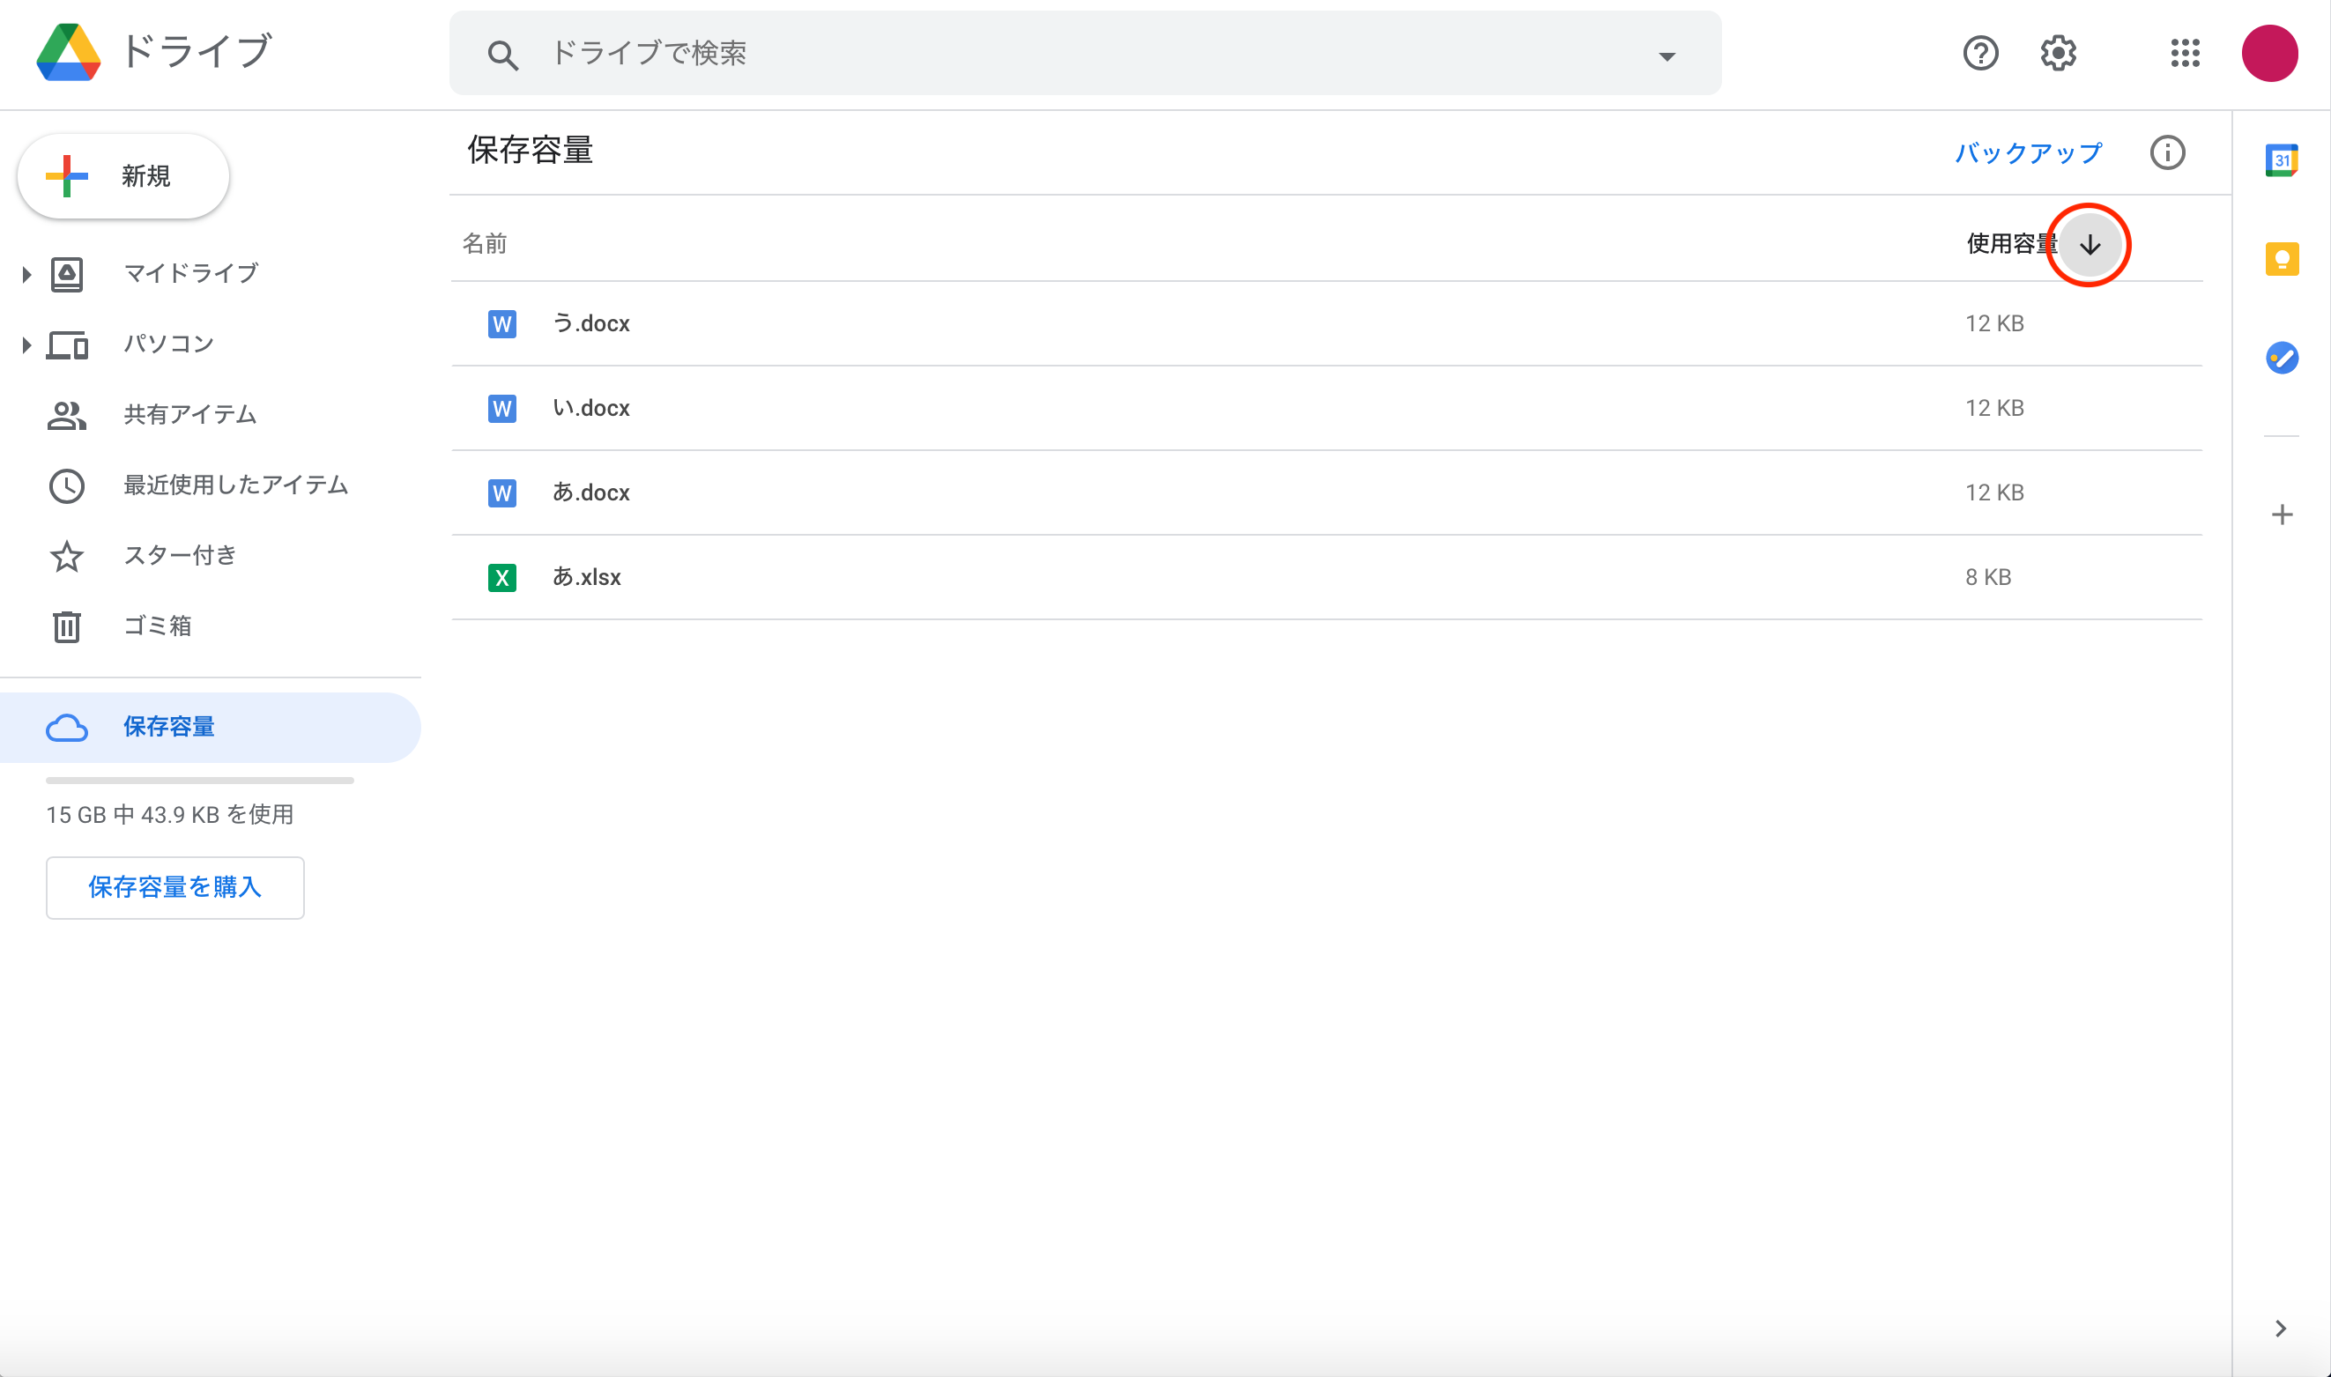Open スター付き in sidebar

(180, 556)
